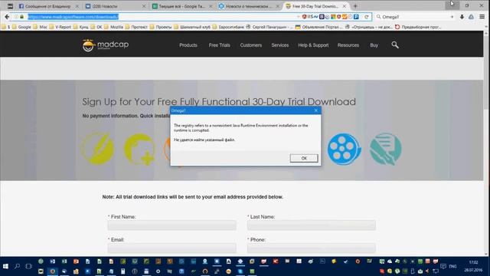This screenshot has width=490, height=276.
Task: Open the Resources menu
Action: pyautogui.click(x=348, y=45)
